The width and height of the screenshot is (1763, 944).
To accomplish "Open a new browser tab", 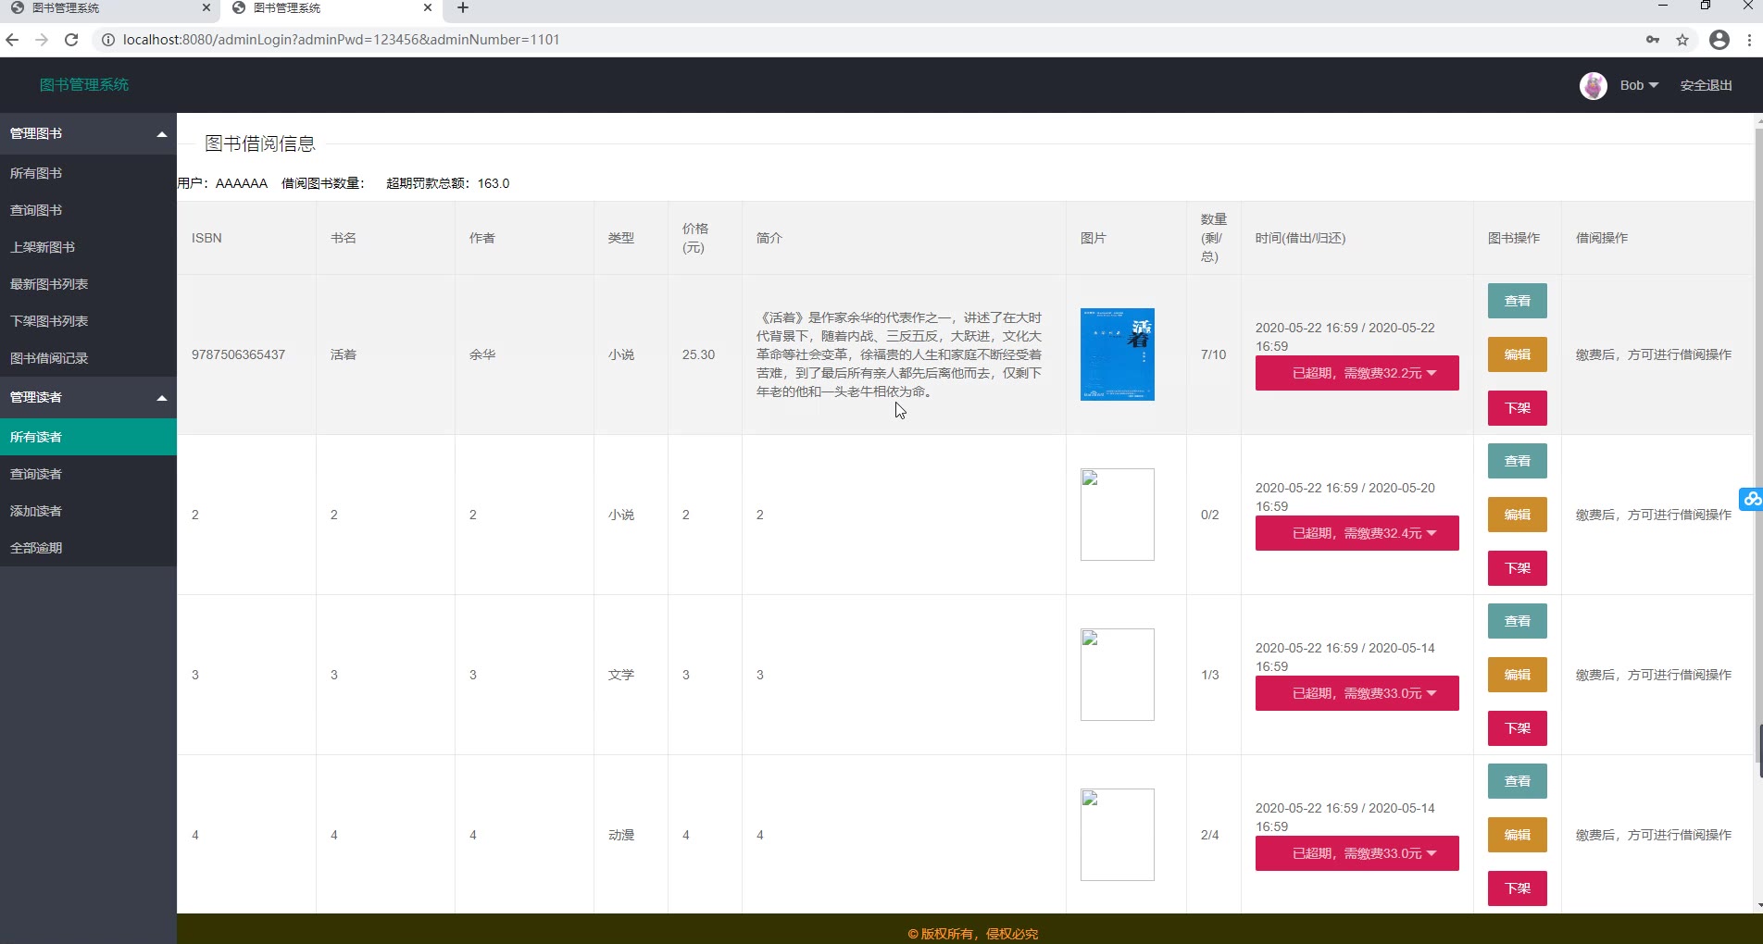I will tap(463, 8).
